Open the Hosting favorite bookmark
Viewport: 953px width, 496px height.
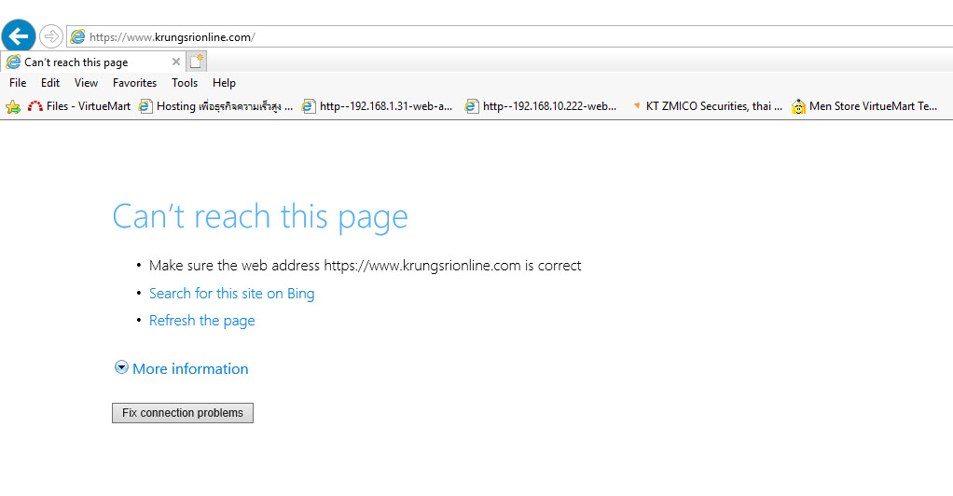click(x=215, y=106)
